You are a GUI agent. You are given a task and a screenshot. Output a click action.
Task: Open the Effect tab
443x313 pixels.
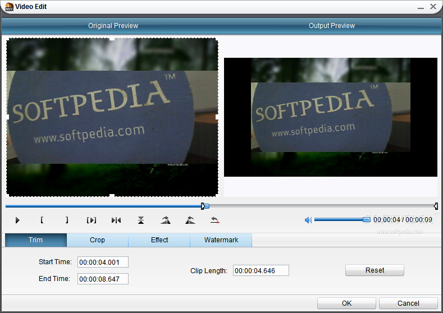coord(159,240)
